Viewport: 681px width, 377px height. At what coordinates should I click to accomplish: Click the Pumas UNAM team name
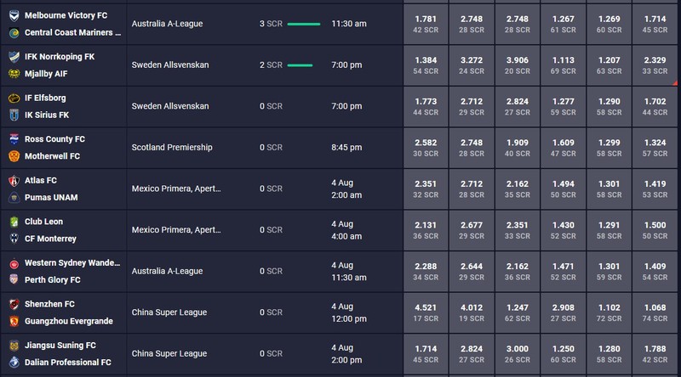[51, 198]
